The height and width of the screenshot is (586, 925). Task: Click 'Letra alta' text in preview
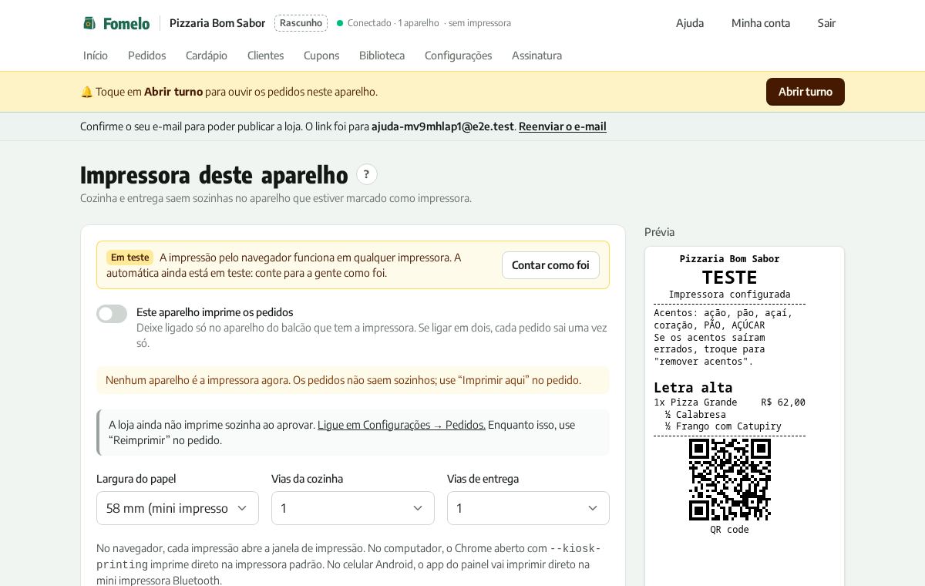point(693,388)
